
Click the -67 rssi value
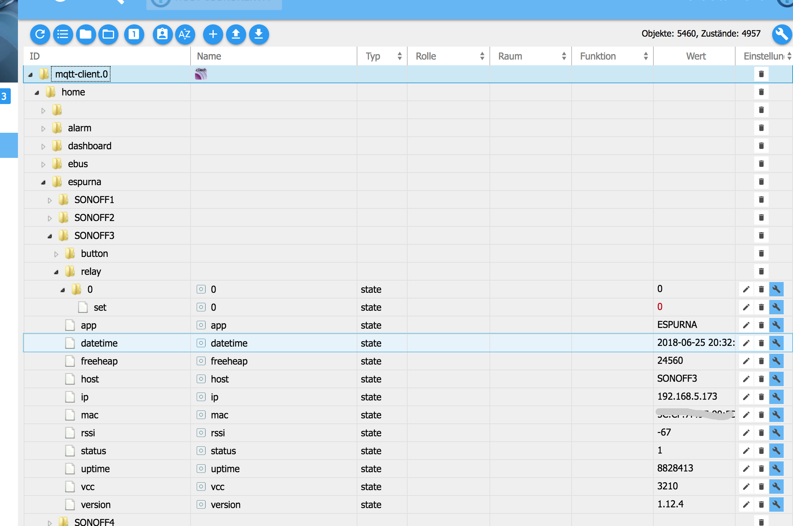click(664, 432)
